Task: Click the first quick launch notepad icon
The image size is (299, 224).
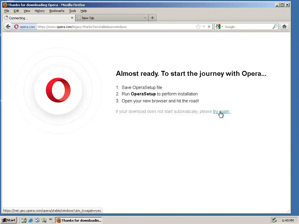Action: click(x=24, y=220)
